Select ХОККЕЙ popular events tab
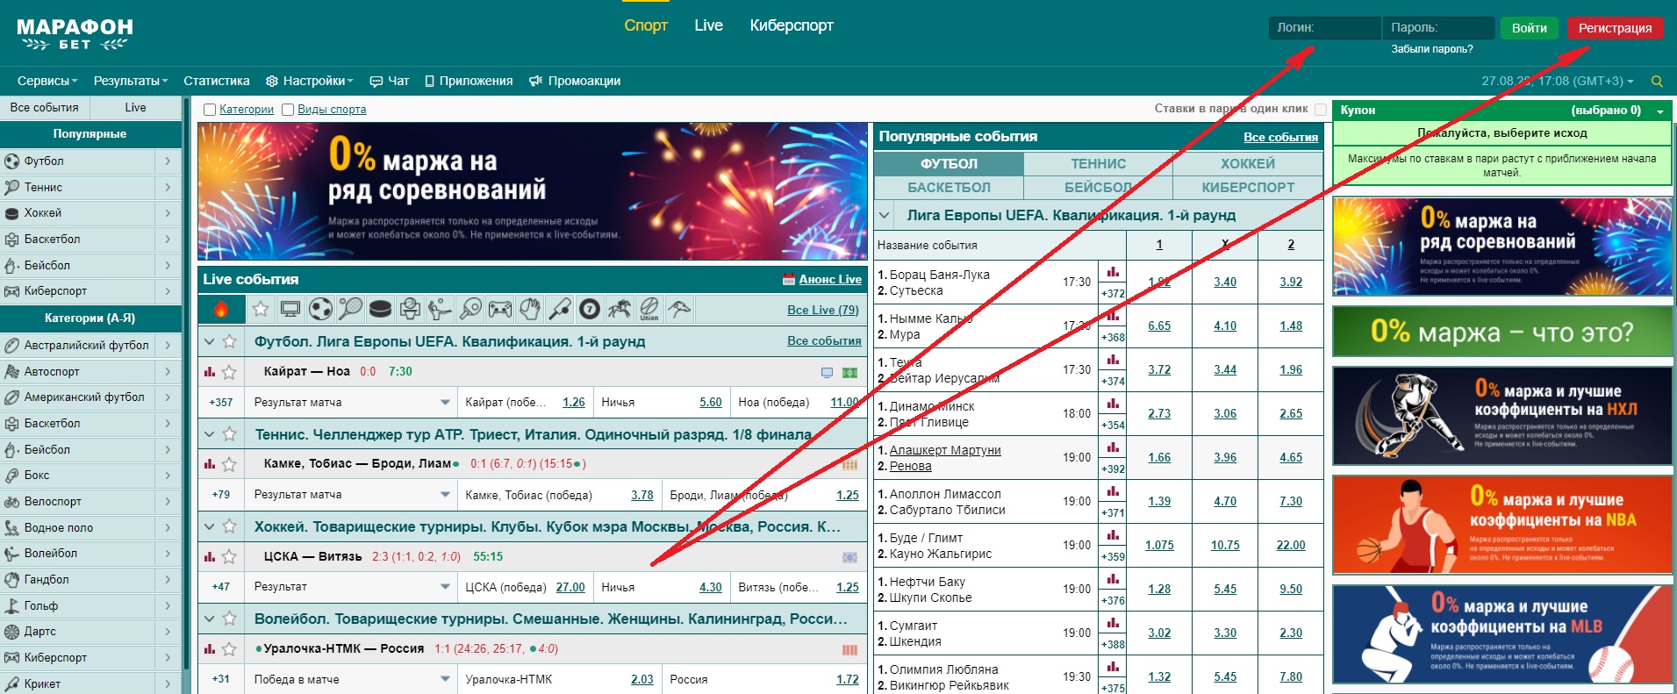Image resolution: width=1677 pixels, height=694 pixels. pos(1247,164)
